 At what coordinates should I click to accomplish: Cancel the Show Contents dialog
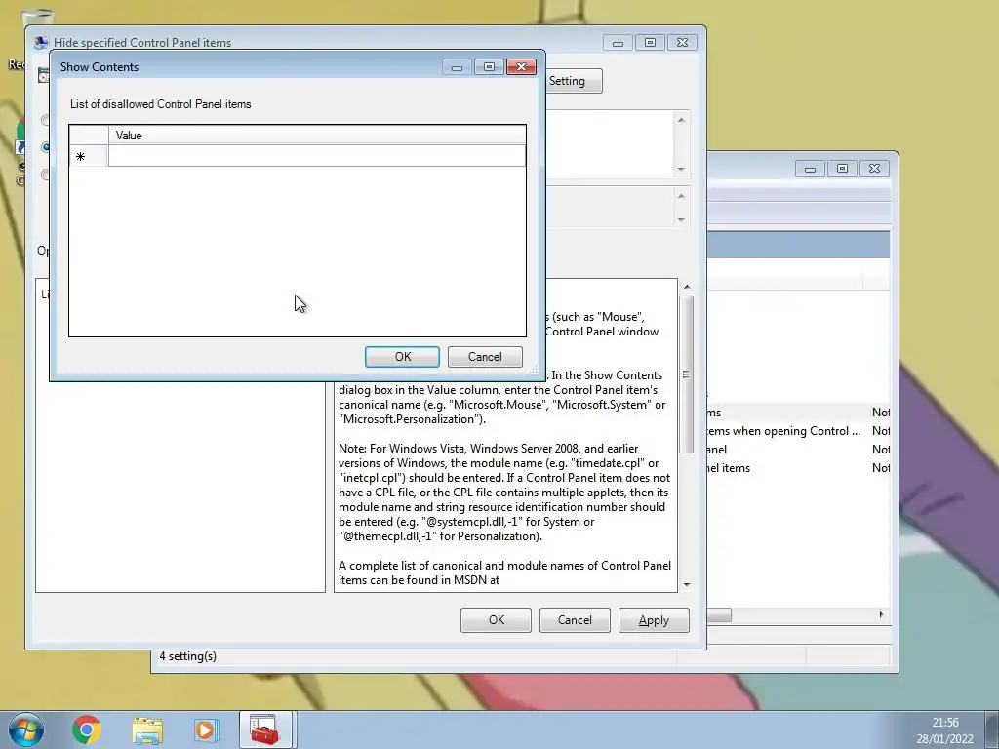click(485, 357)
